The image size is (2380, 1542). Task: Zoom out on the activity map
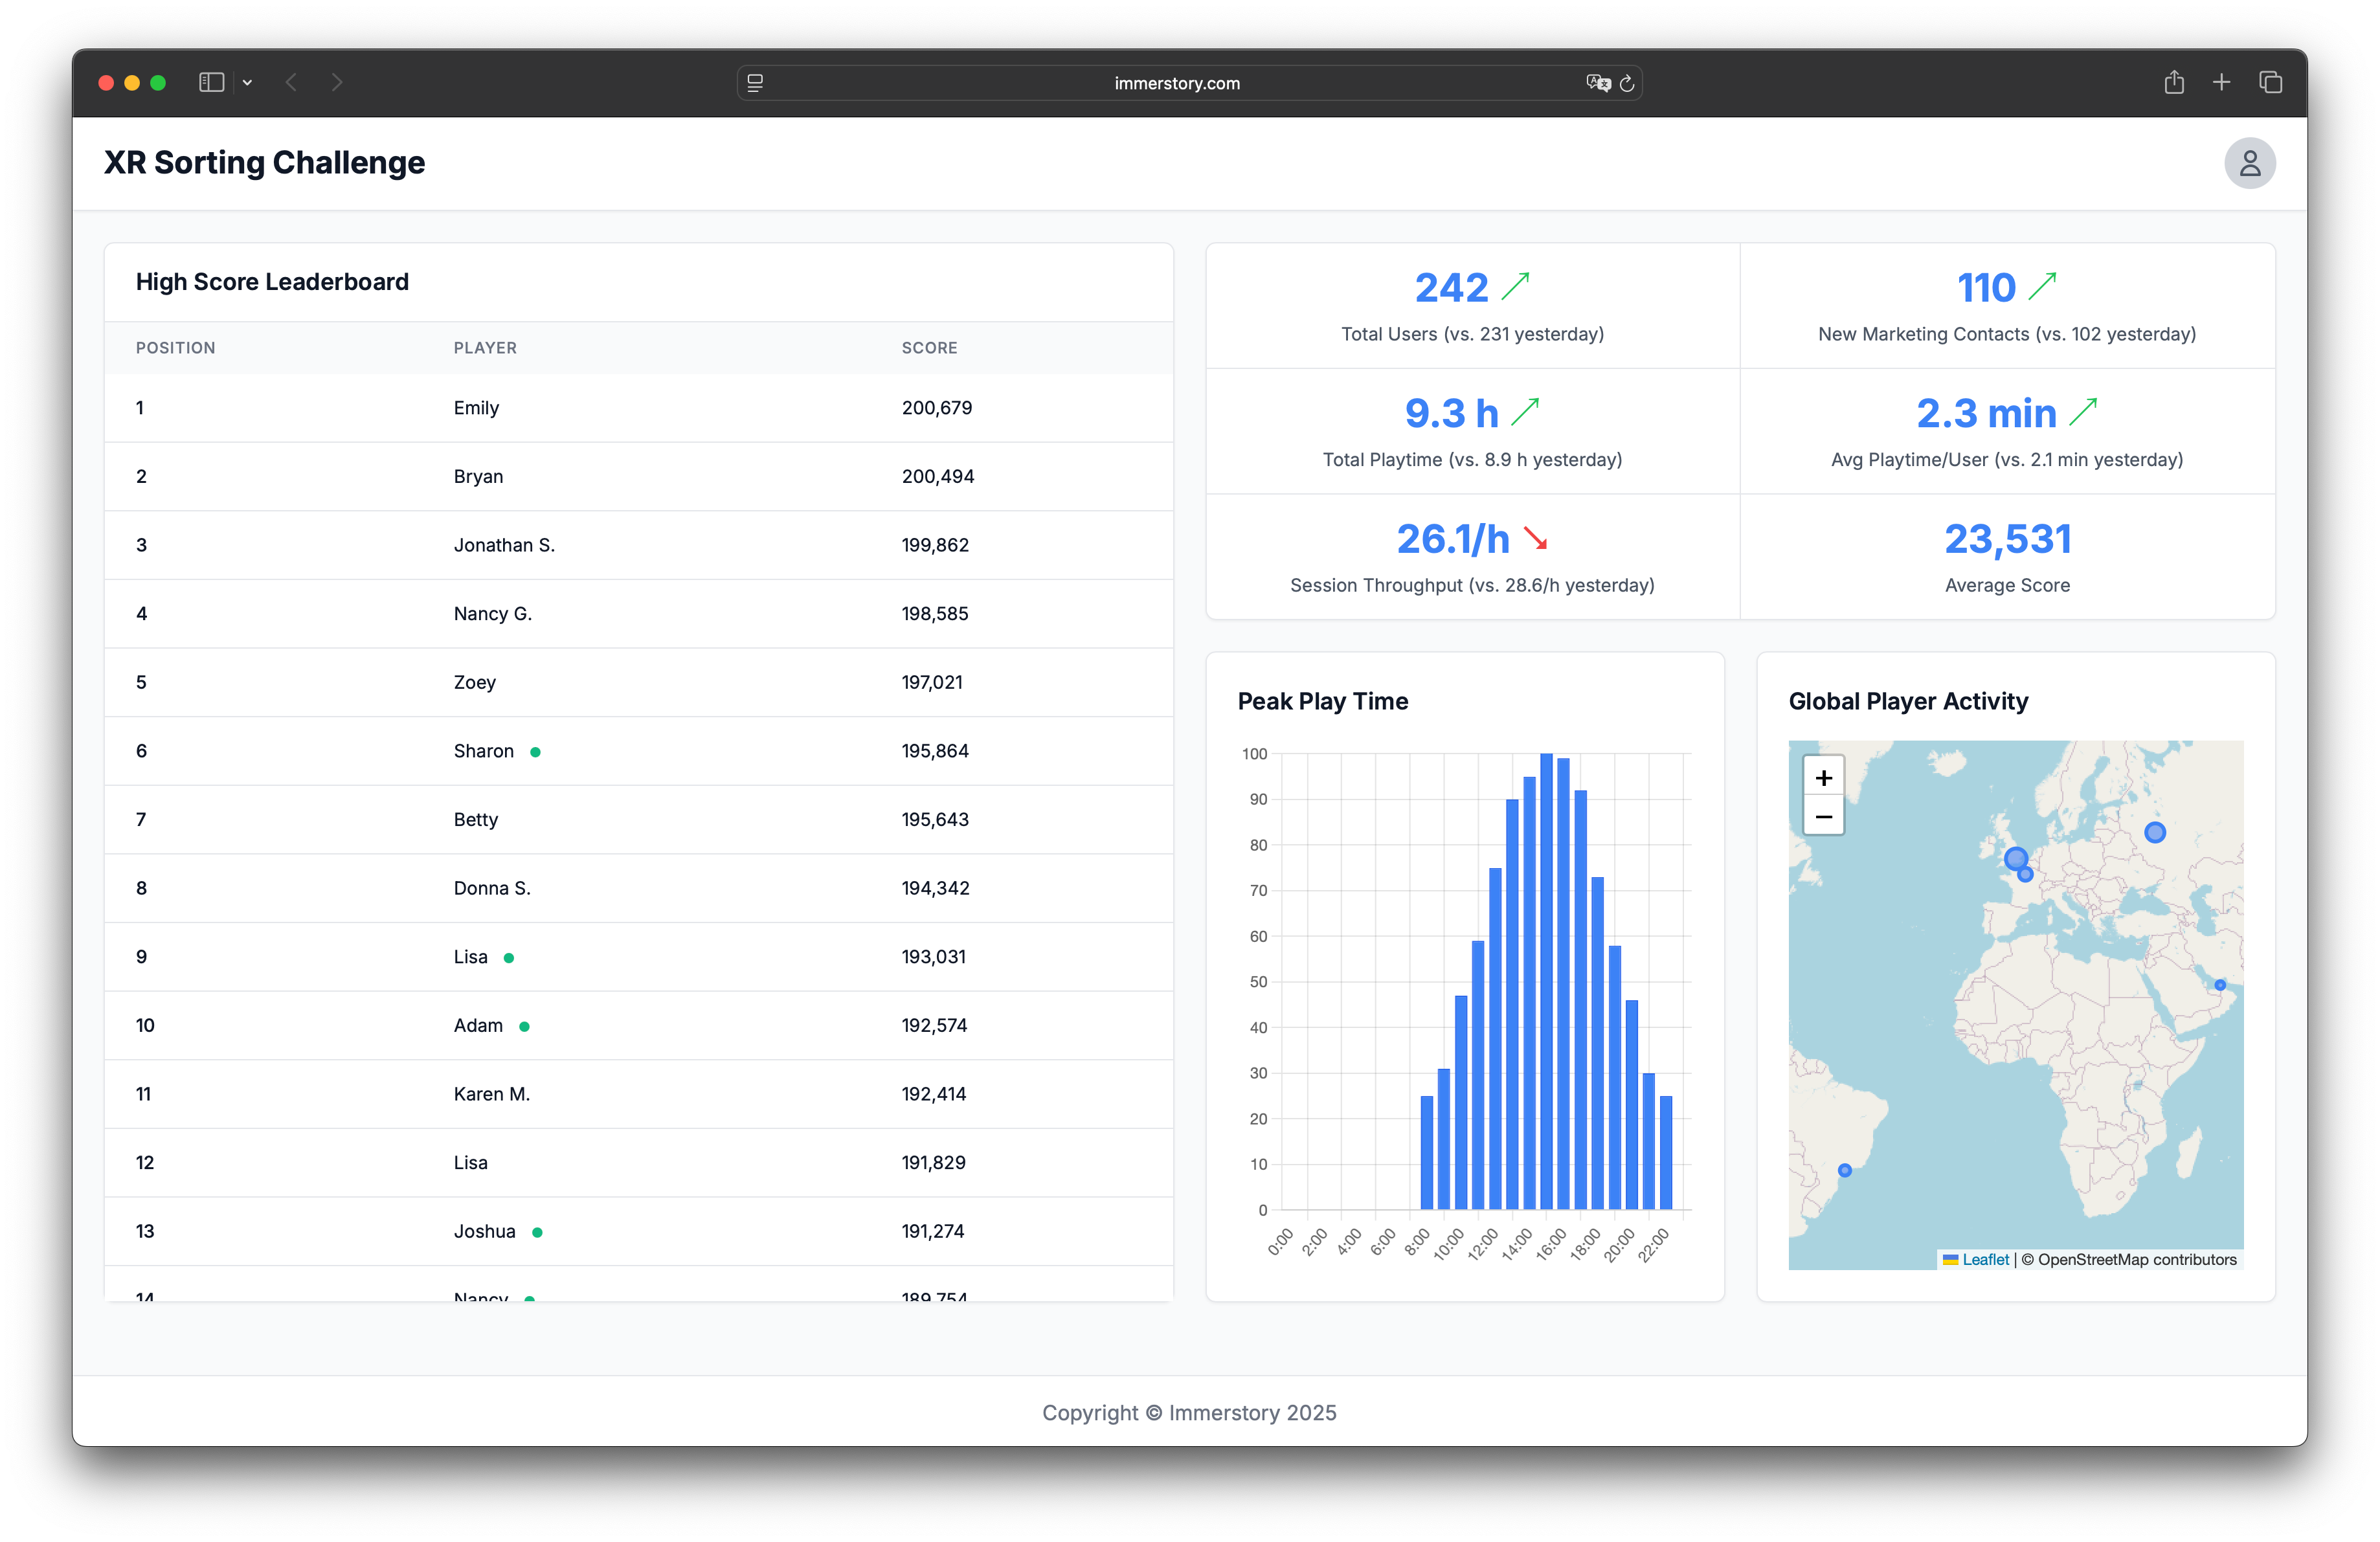pyautogui.click(x=1823, y=817)
